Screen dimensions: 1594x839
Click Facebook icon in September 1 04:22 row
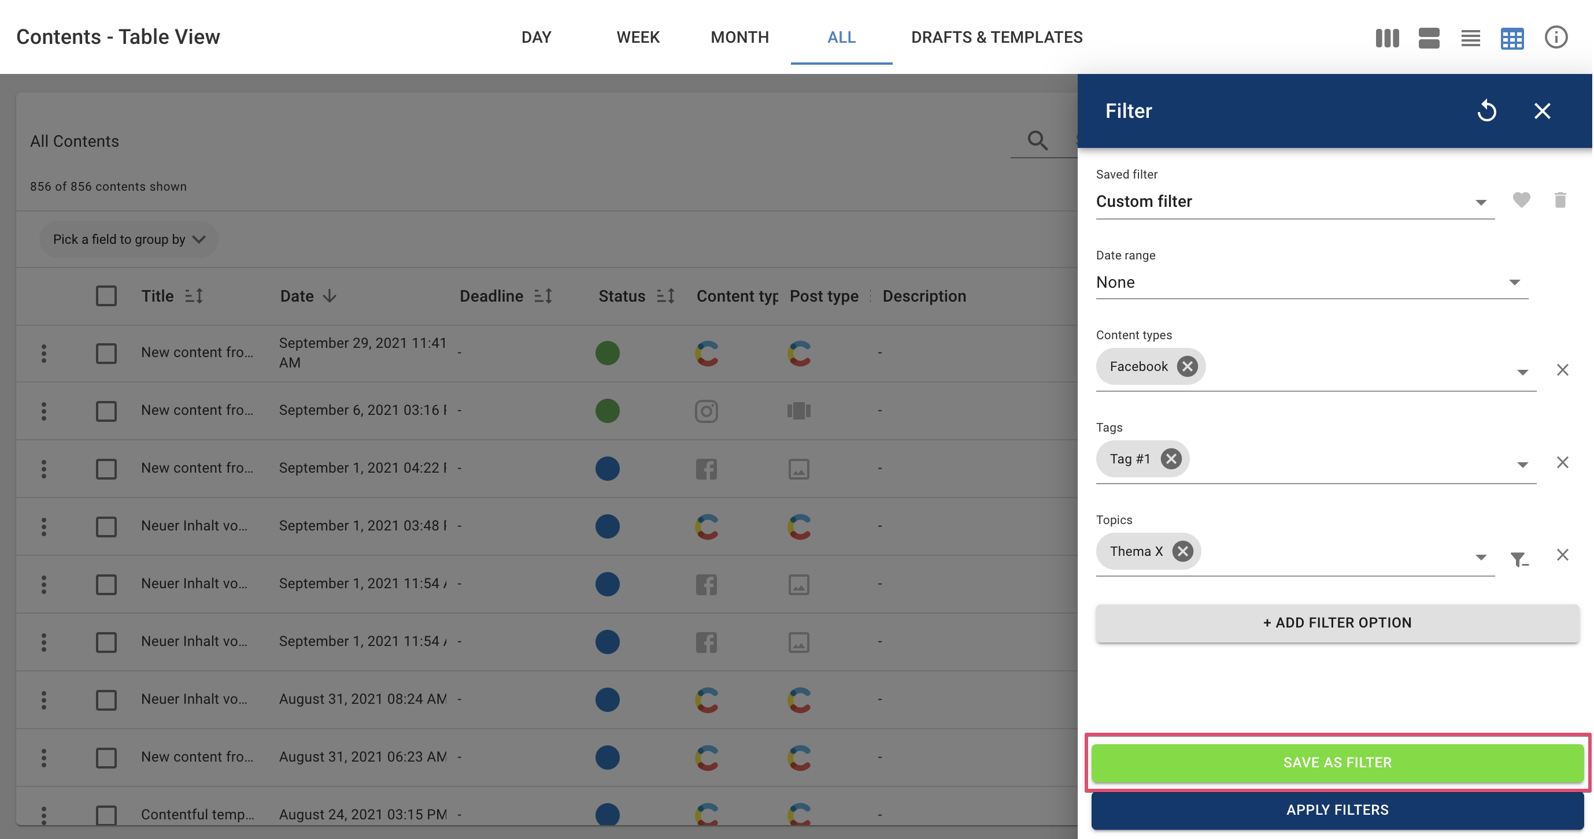[x=706, y=469]
